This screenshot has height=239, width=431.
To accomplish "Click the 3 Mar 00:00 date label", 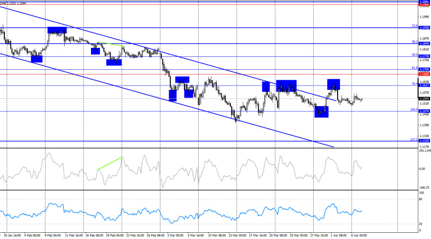I will pyautogui.click(x=175, y=236).
